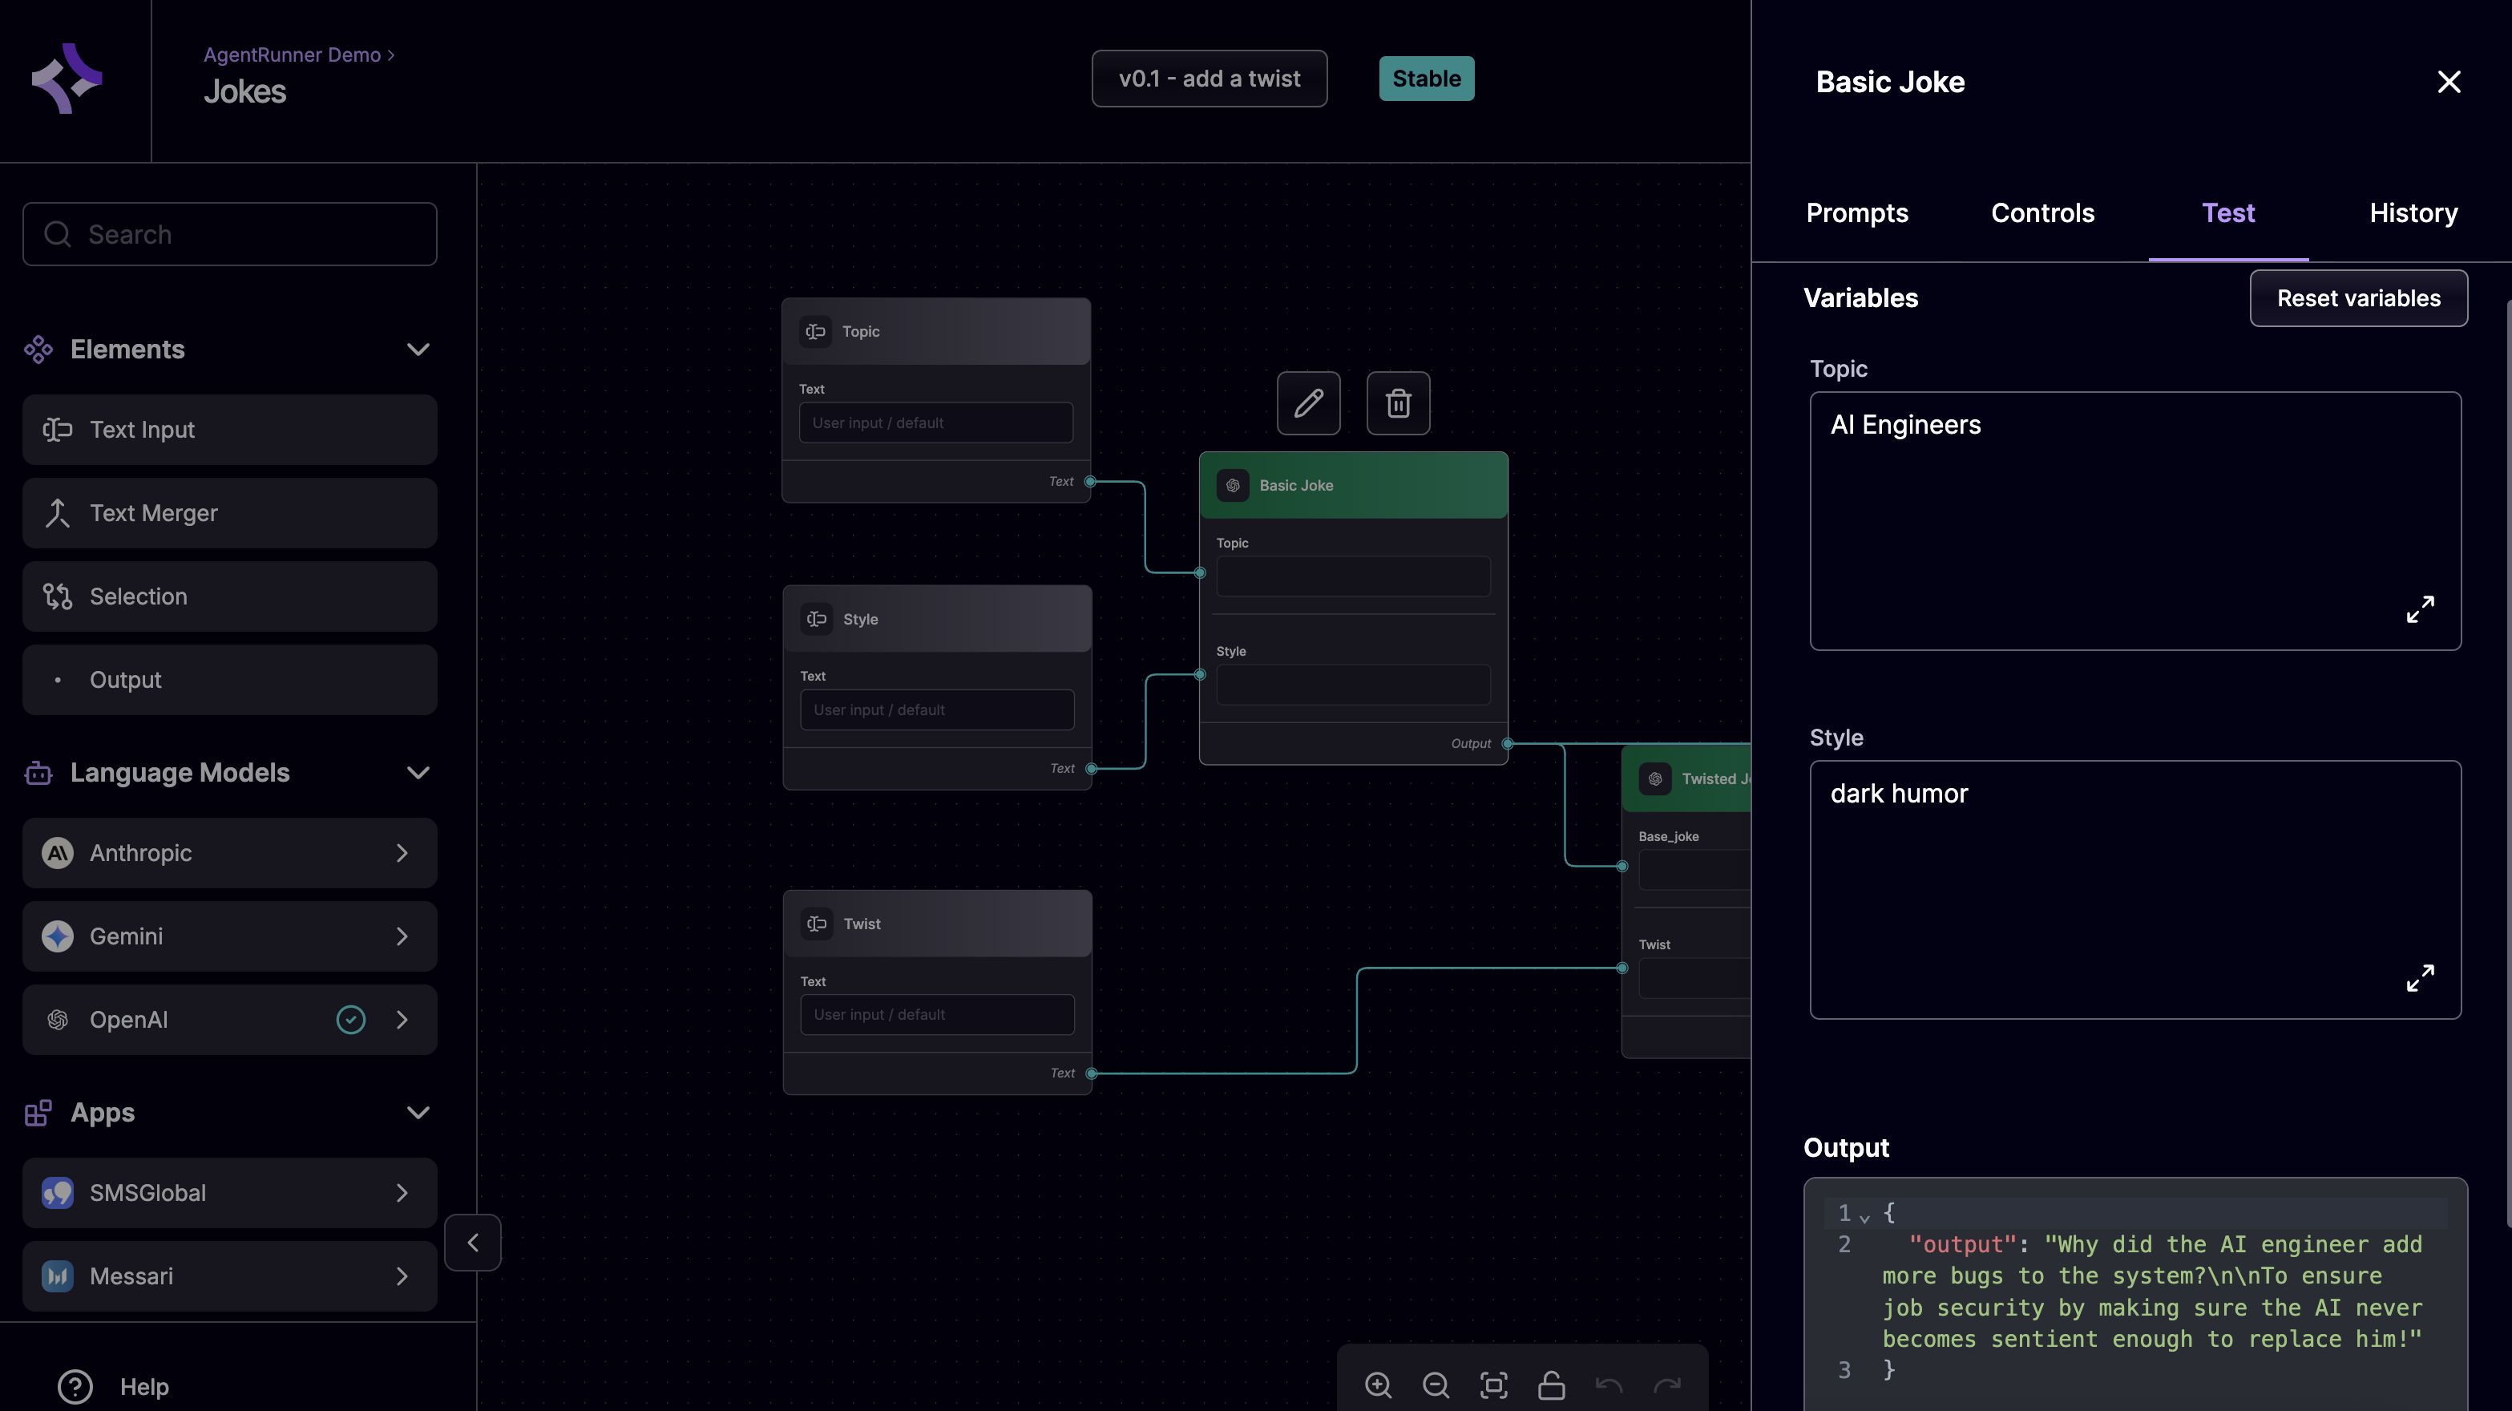Expand the Style variable text area

pyautogui.click(x=2419, y=978)
